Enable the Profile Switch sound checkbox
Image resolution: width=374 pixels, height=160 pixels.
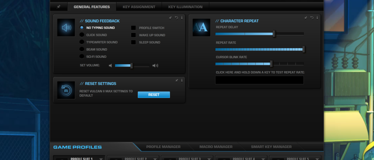[133, 28]
